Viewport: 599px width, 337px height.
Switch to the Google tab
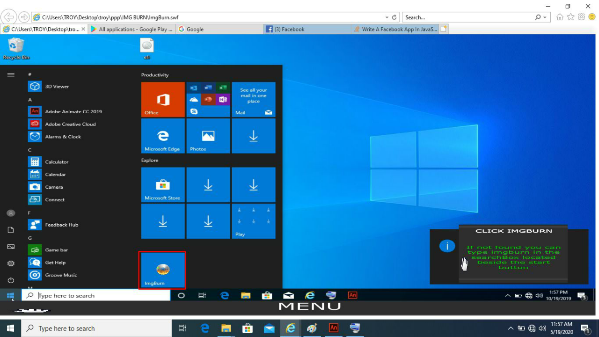pyautogui.click(x=219, y=29)
